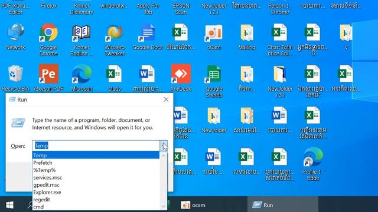Select Excel file above Profile 1 Edge
378x212 pixels.
click(x=313, y=122)
